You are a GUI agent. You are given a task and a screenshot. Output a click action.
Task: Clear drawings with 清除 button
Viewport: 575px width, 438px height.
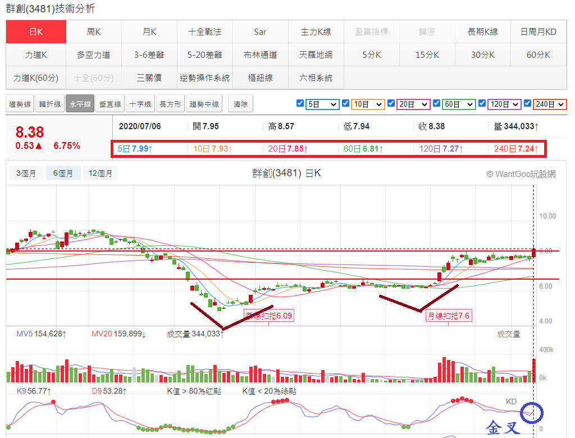(240, 104)
